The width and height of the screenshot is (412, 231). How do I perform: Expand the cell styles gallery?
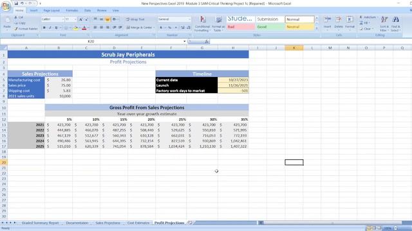coord(317,28)
